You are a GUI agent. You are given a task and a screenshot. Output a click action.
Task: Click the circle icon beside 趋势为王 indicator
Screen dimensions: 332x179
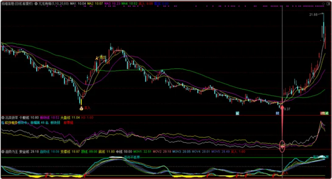click(2, 152)
